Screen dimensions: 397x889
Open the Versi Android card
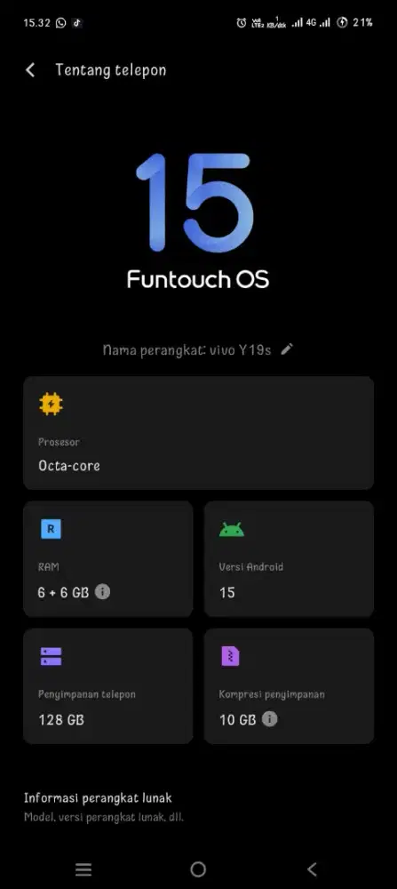(x=289, y=559)
